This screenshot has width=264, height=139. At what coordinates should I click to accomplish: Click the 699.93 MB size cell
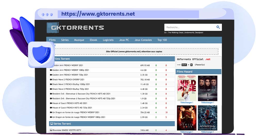pos(145,65)
